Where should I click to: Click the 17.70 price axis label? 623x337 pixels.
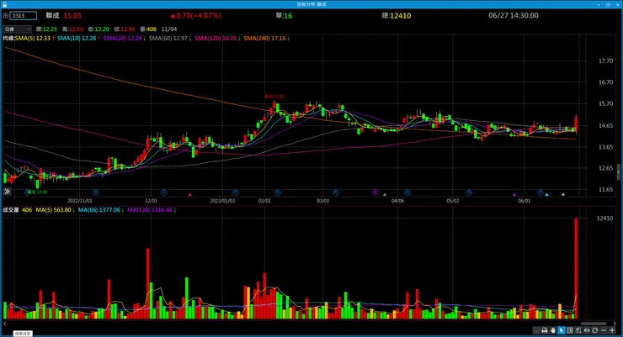605,61
